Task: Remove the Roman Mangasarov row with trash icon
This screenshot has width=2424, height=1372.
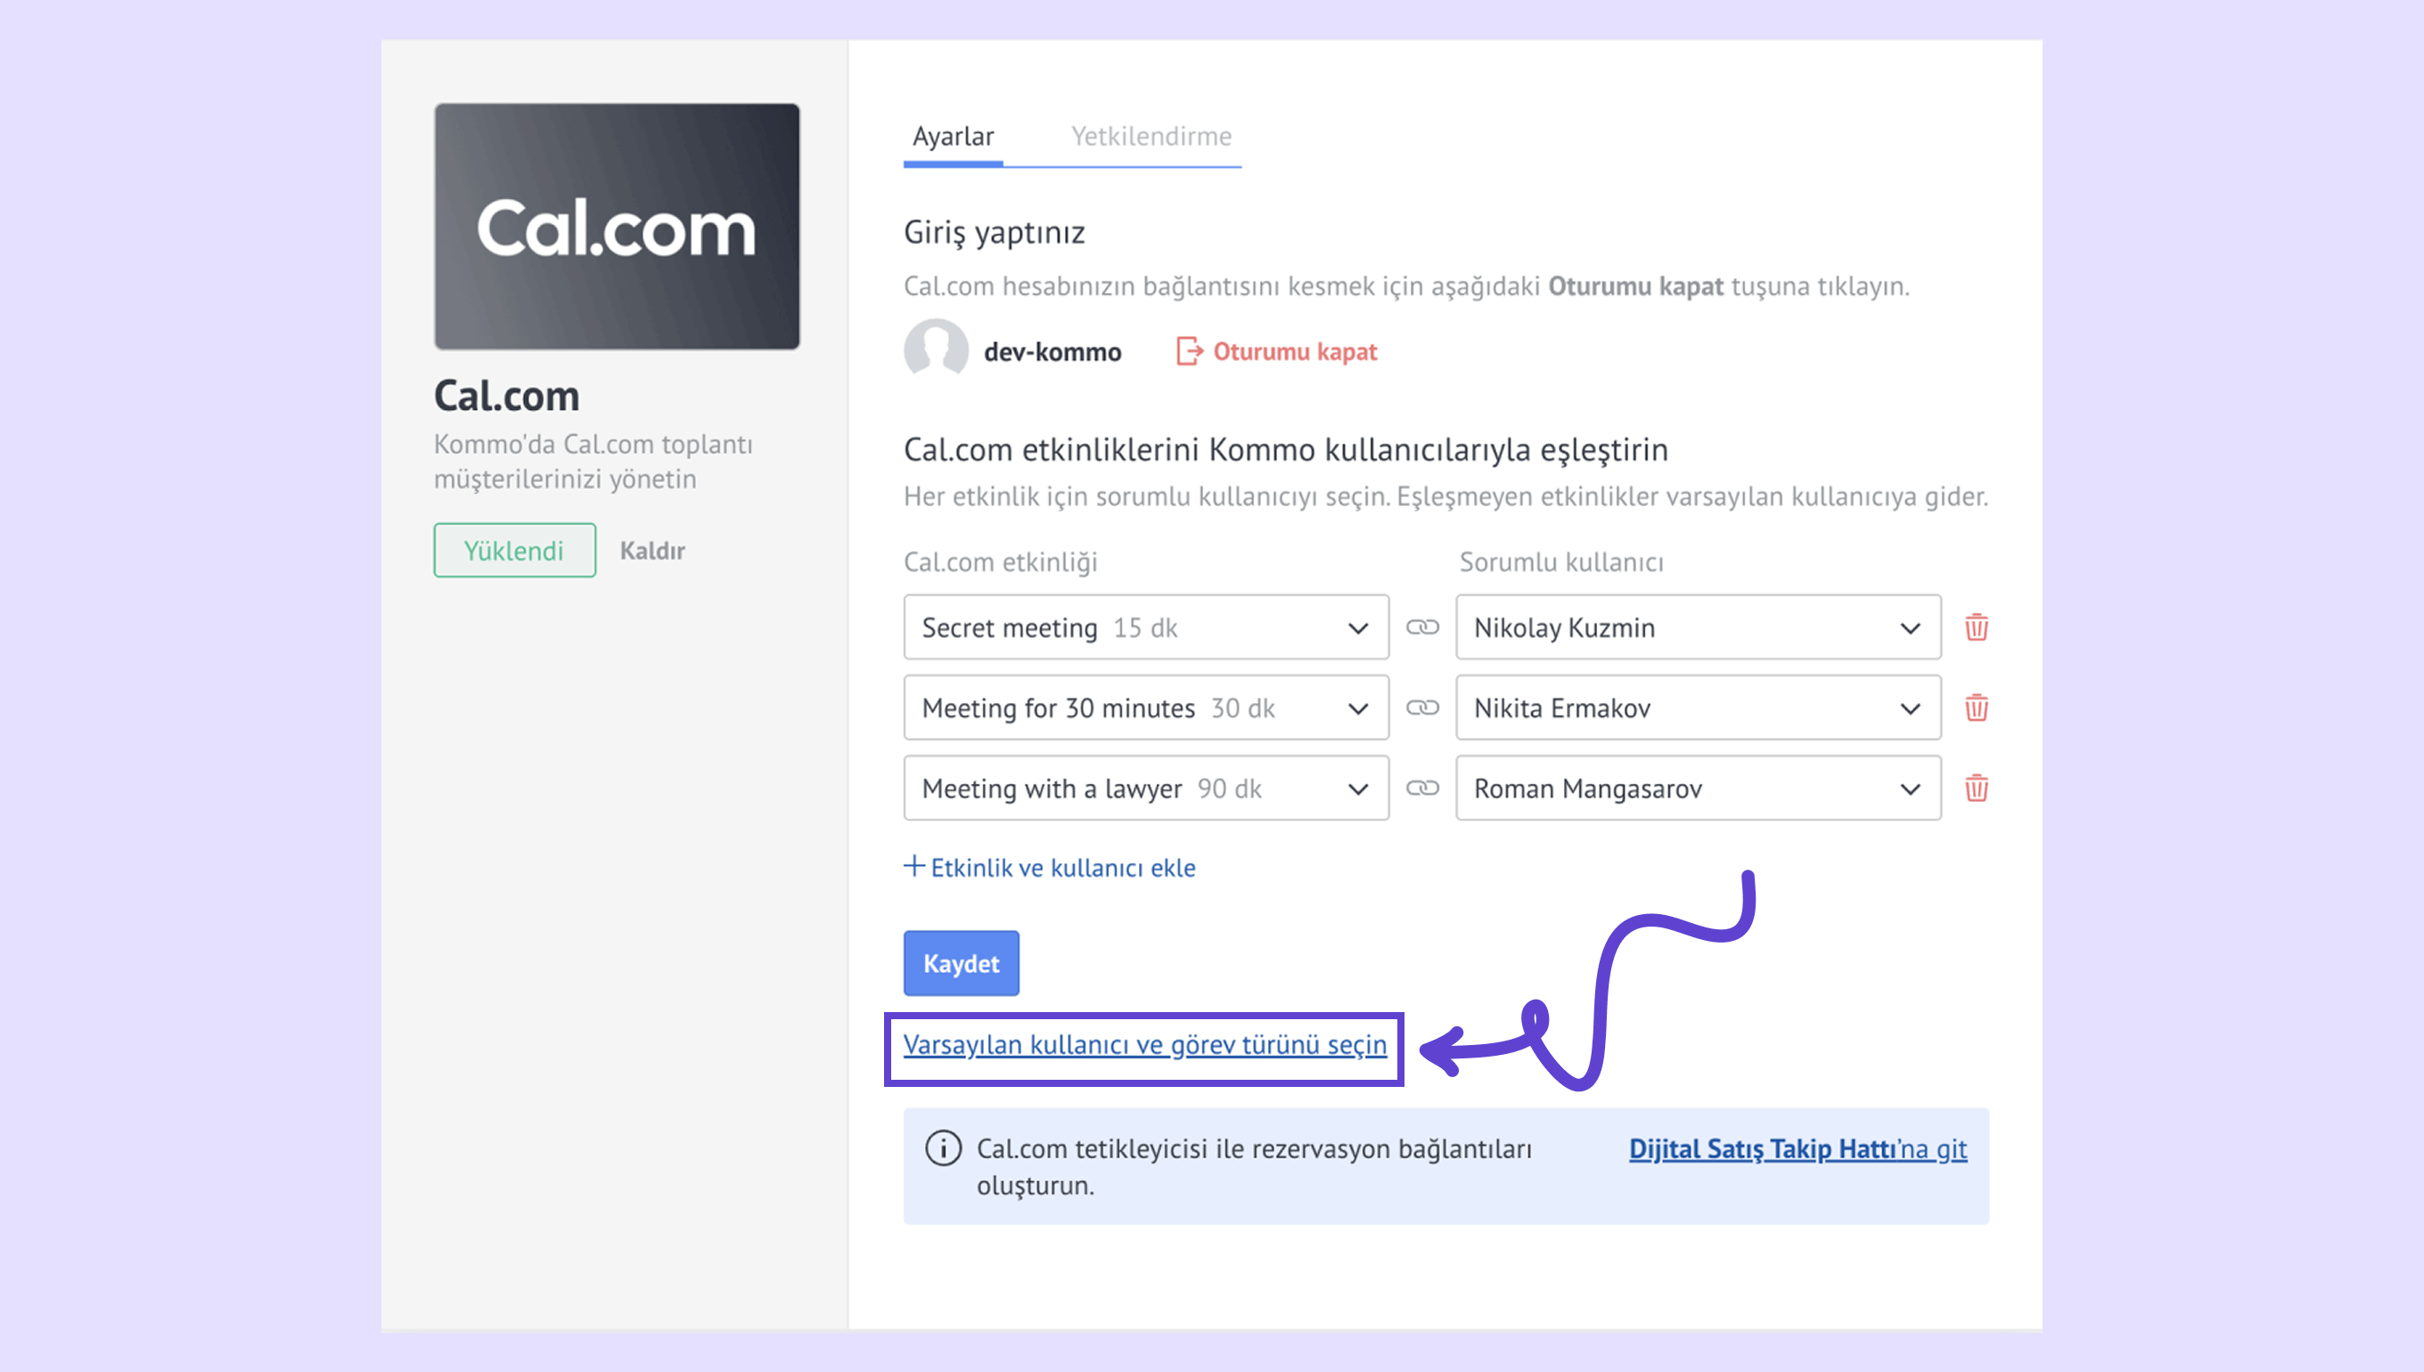Action: (x=1976, y=788)
